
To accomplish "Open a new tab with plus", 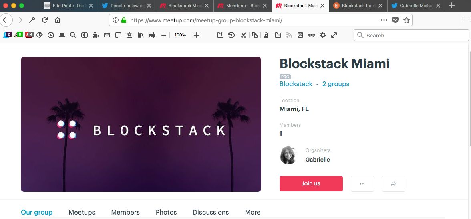I will tap(451, 6).
